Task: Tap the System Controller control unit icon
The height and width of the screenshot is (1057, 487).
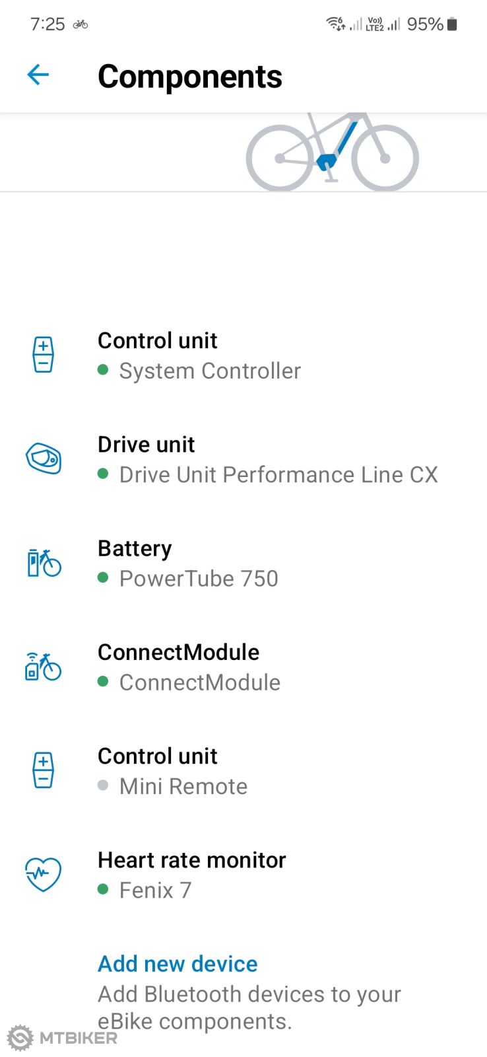Action: 44,355
